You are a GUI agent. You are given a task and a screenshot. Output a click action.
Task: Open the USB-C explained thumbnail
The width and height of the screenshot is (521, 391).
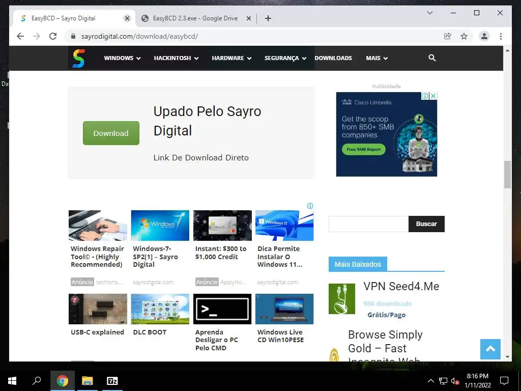point(98,309)
